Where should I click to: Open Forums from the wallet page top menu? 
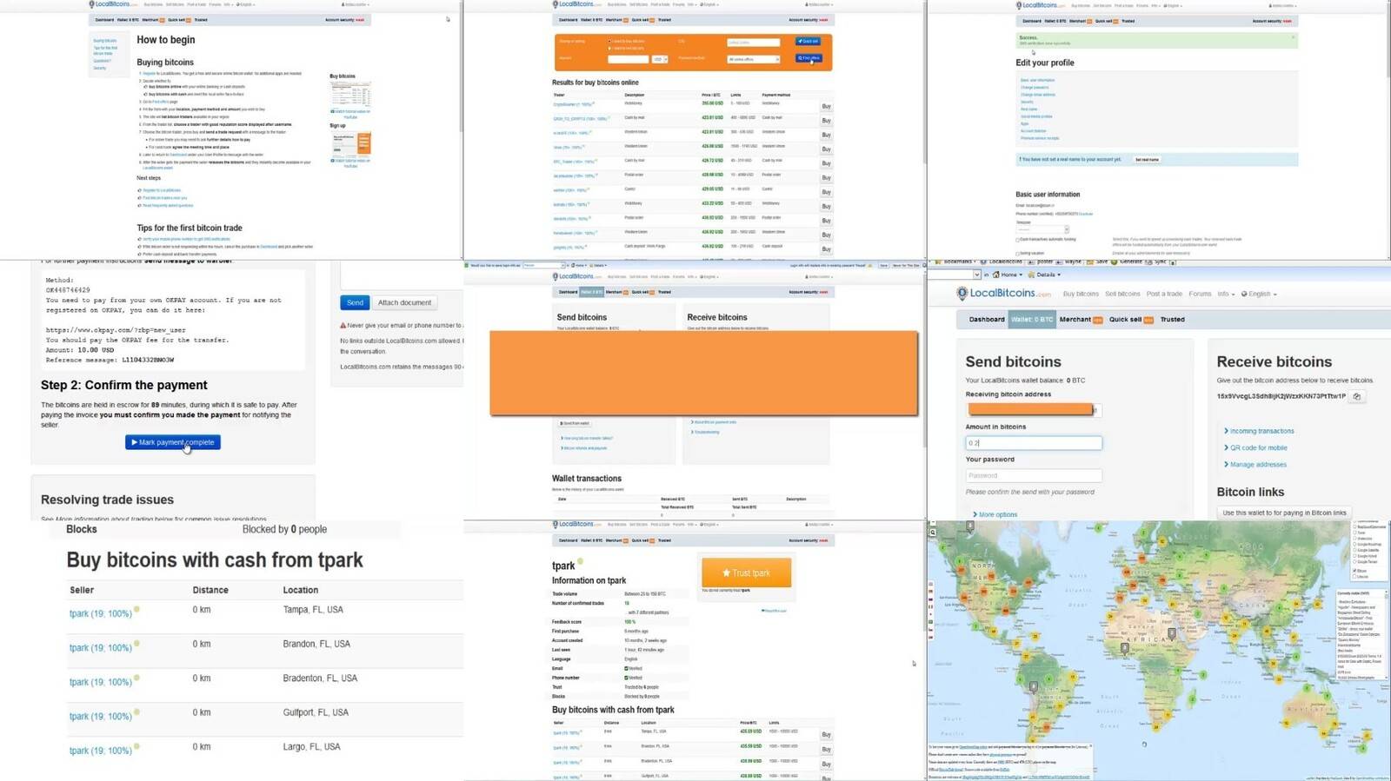coord(1200,295)
